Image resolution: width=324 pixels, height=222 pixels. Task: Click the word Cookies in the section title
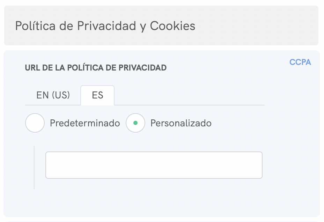(172, 26)
